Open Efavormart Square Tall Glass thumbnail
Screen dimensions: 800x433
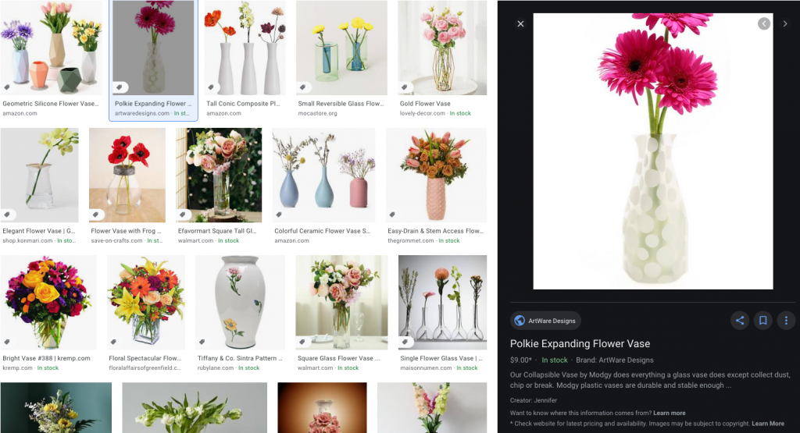(x=219, y=175)
